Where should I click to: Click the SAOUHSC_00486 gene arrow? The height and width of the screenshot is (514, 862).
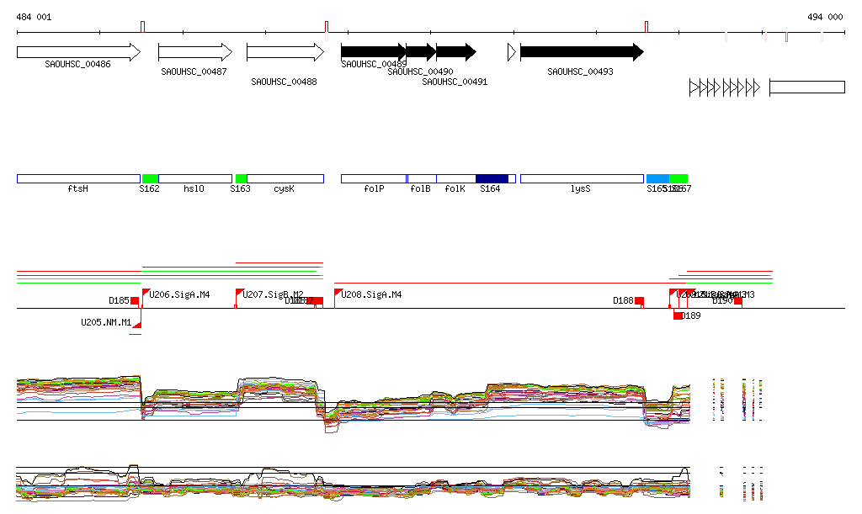tap(77, 52)
